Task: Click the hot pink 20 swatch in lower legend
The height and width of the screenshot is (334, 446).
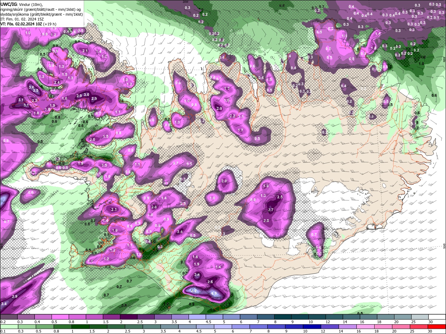Action: [x=401, y=327]
